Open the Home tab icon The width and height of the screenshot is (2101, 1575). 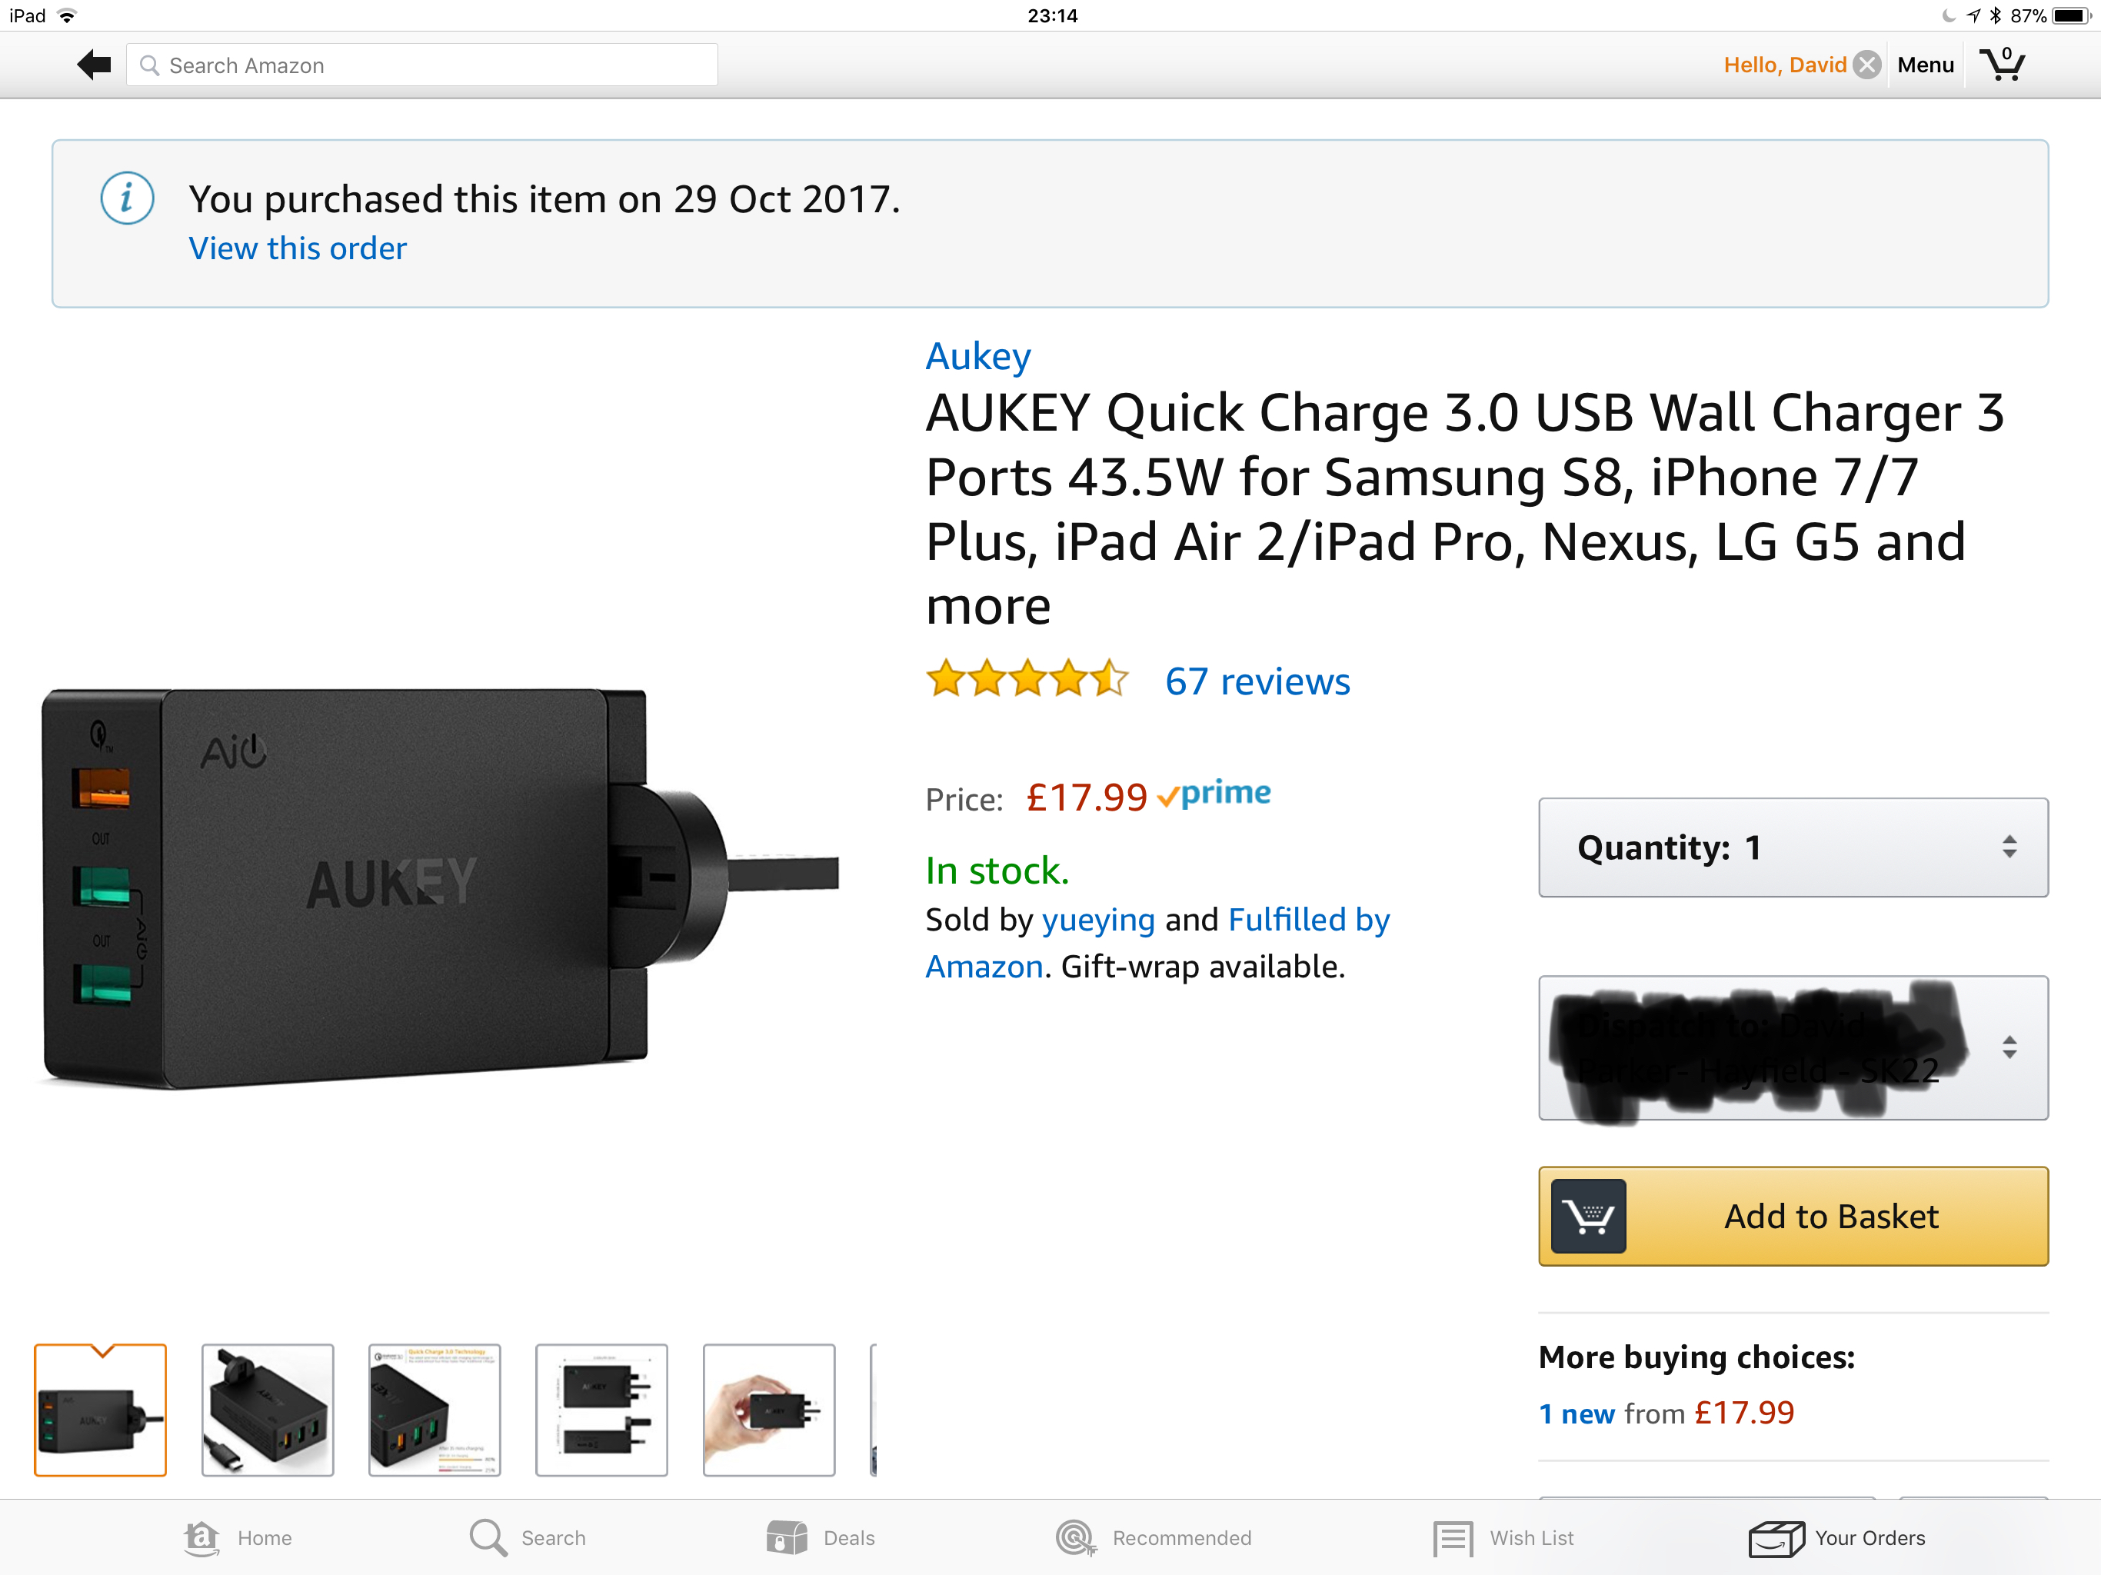[201, 1538]
